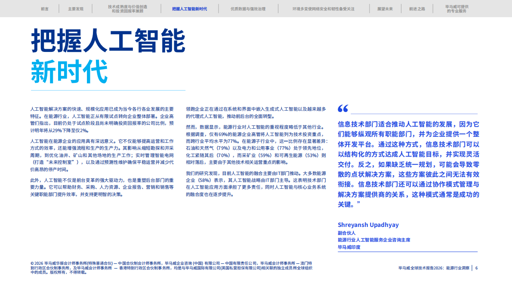Click the quote starting 信息技术部门适合推动

click(408, 164)
